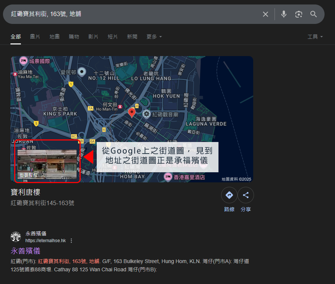Open more options menu for eternalhse.hk result
Image resolution: width=335 pixels, height=284 pixels.
coord(71,241)
